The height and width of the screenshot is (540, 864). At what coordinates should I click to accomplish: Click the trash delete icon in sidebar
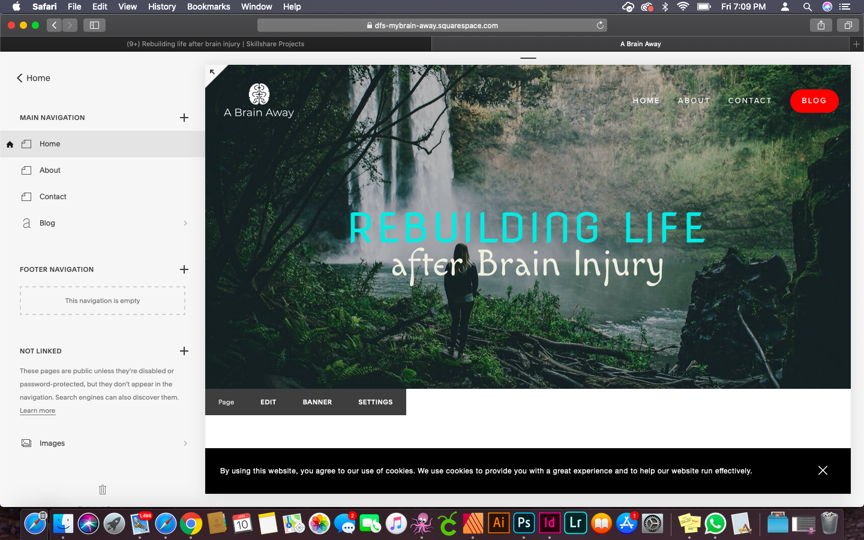click(103, 490)
